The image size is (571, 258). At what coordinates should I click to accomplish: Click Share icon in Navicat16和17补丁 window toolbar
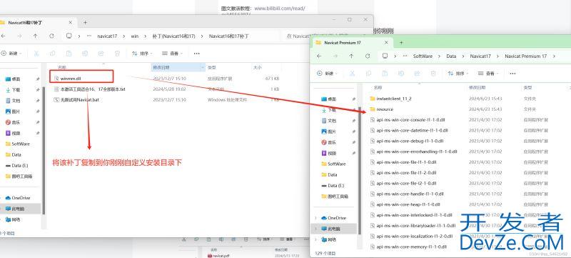click(101, 53)
